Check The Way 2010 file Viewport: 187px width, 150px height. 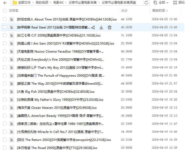pyautogui.click(x=5, y=83)
